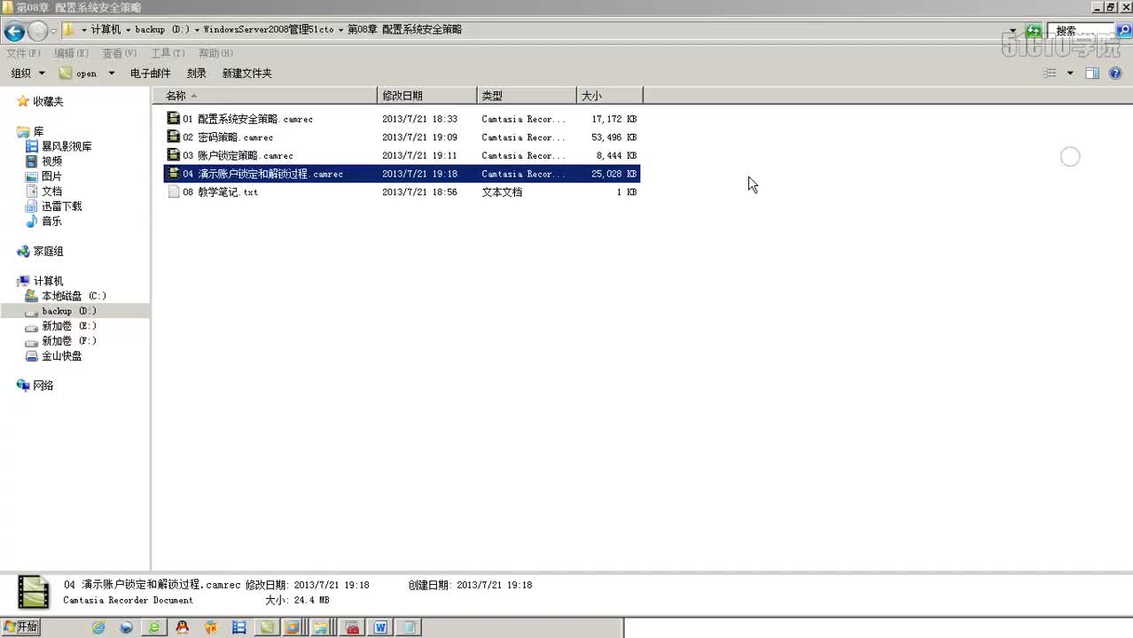The width and height of the screenshot is (1133, 638).
Task: Open 本地磁盘 (C:) drive
Action: [74, 296]
